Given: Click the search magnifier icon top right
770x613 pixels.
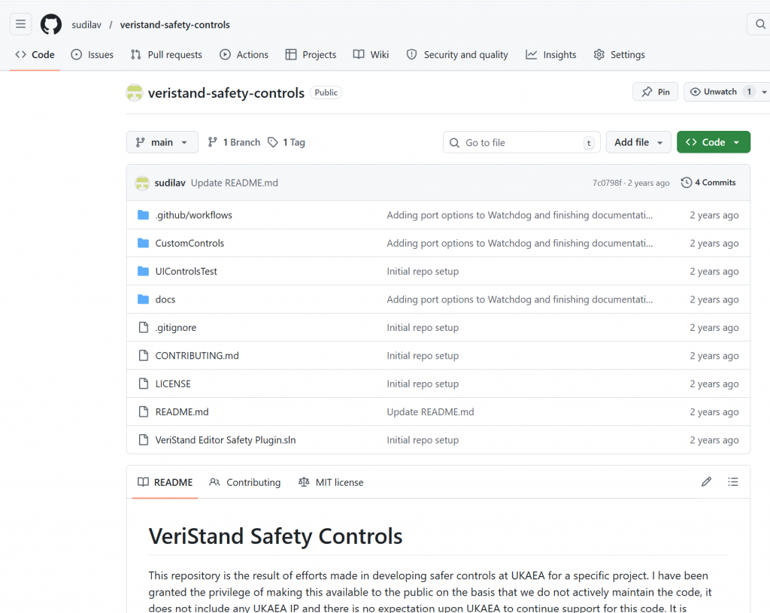Looking at the screenshot, I should pos(759,24).
